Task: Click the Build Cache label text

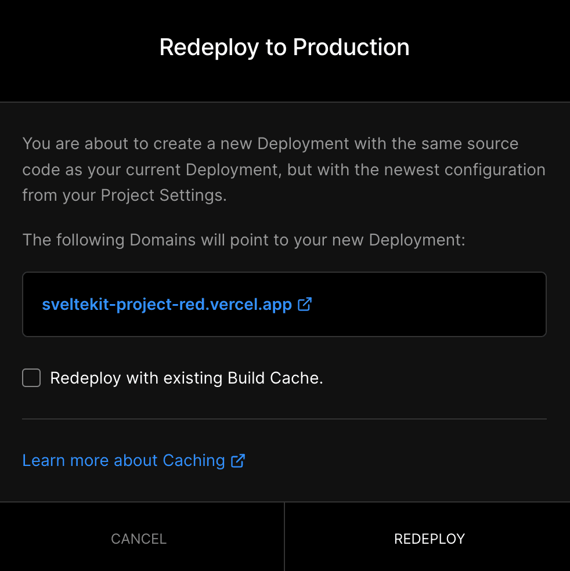Action: click(187, 378)
